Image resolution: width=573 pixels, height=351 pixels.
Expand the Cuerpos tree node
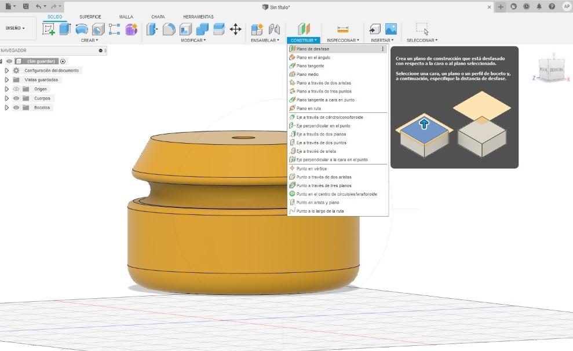click(x=6, y=98)
